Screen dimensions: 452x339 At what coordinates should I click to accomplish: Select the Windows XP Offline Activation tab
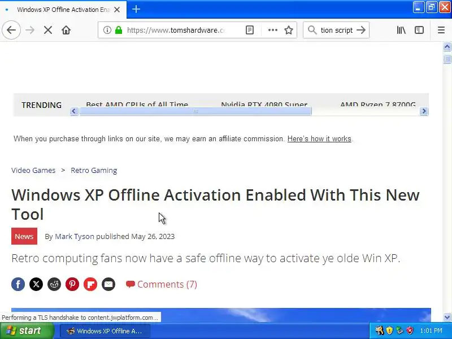(63, 10)
